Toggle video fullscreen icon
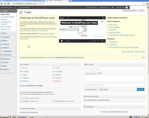This screenshot has width=149, height=118. tap(104, 41)
